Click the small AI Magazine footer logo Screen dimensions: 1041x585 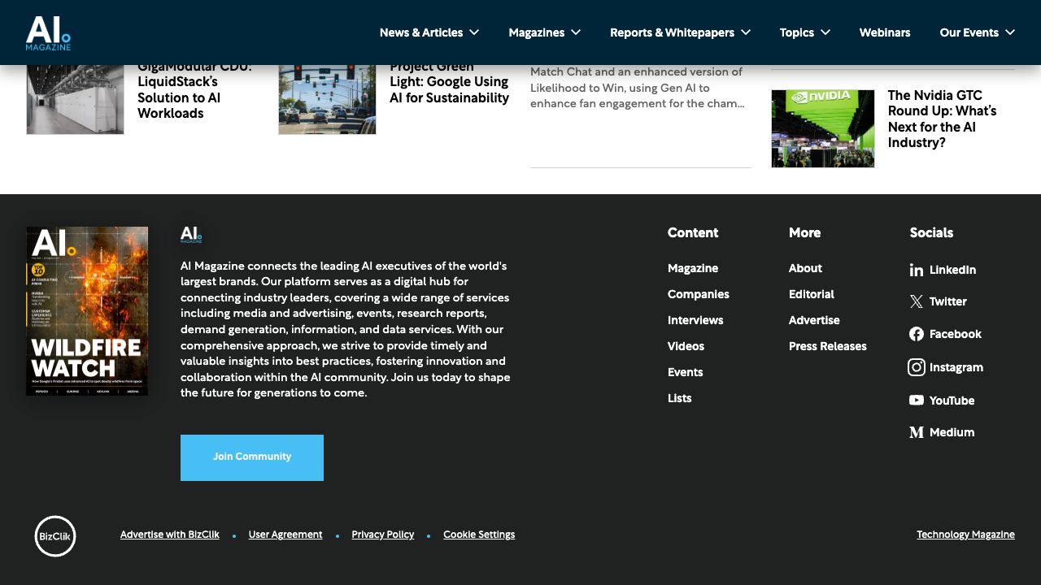click(x=191, y=236)
